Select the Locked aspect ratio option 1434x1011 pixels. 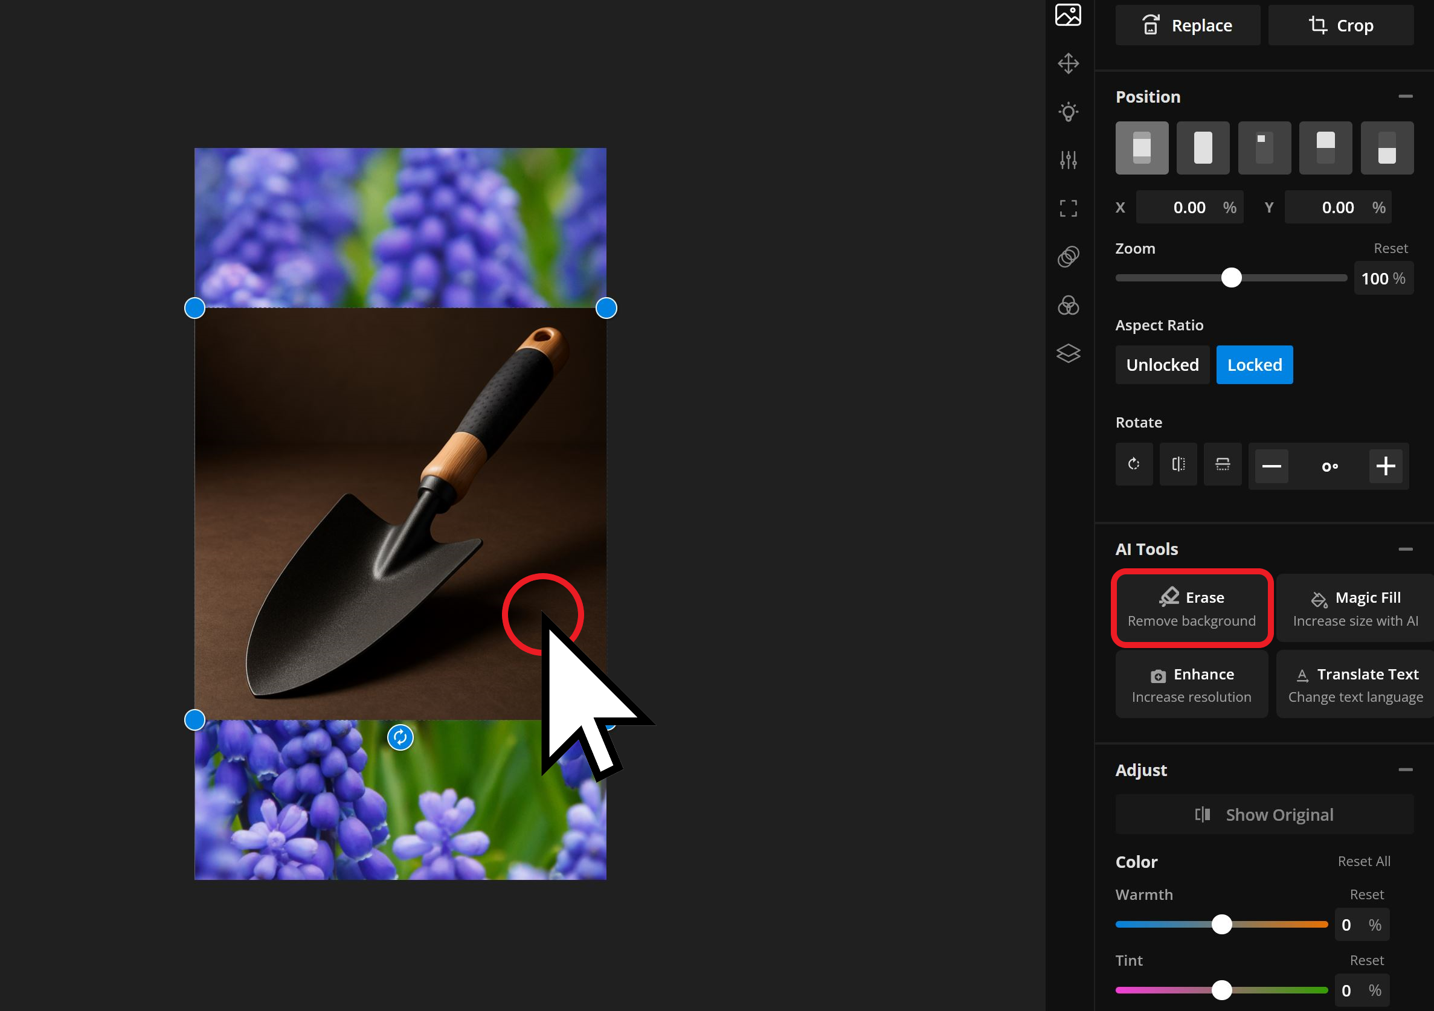[x=1254, y=365]
